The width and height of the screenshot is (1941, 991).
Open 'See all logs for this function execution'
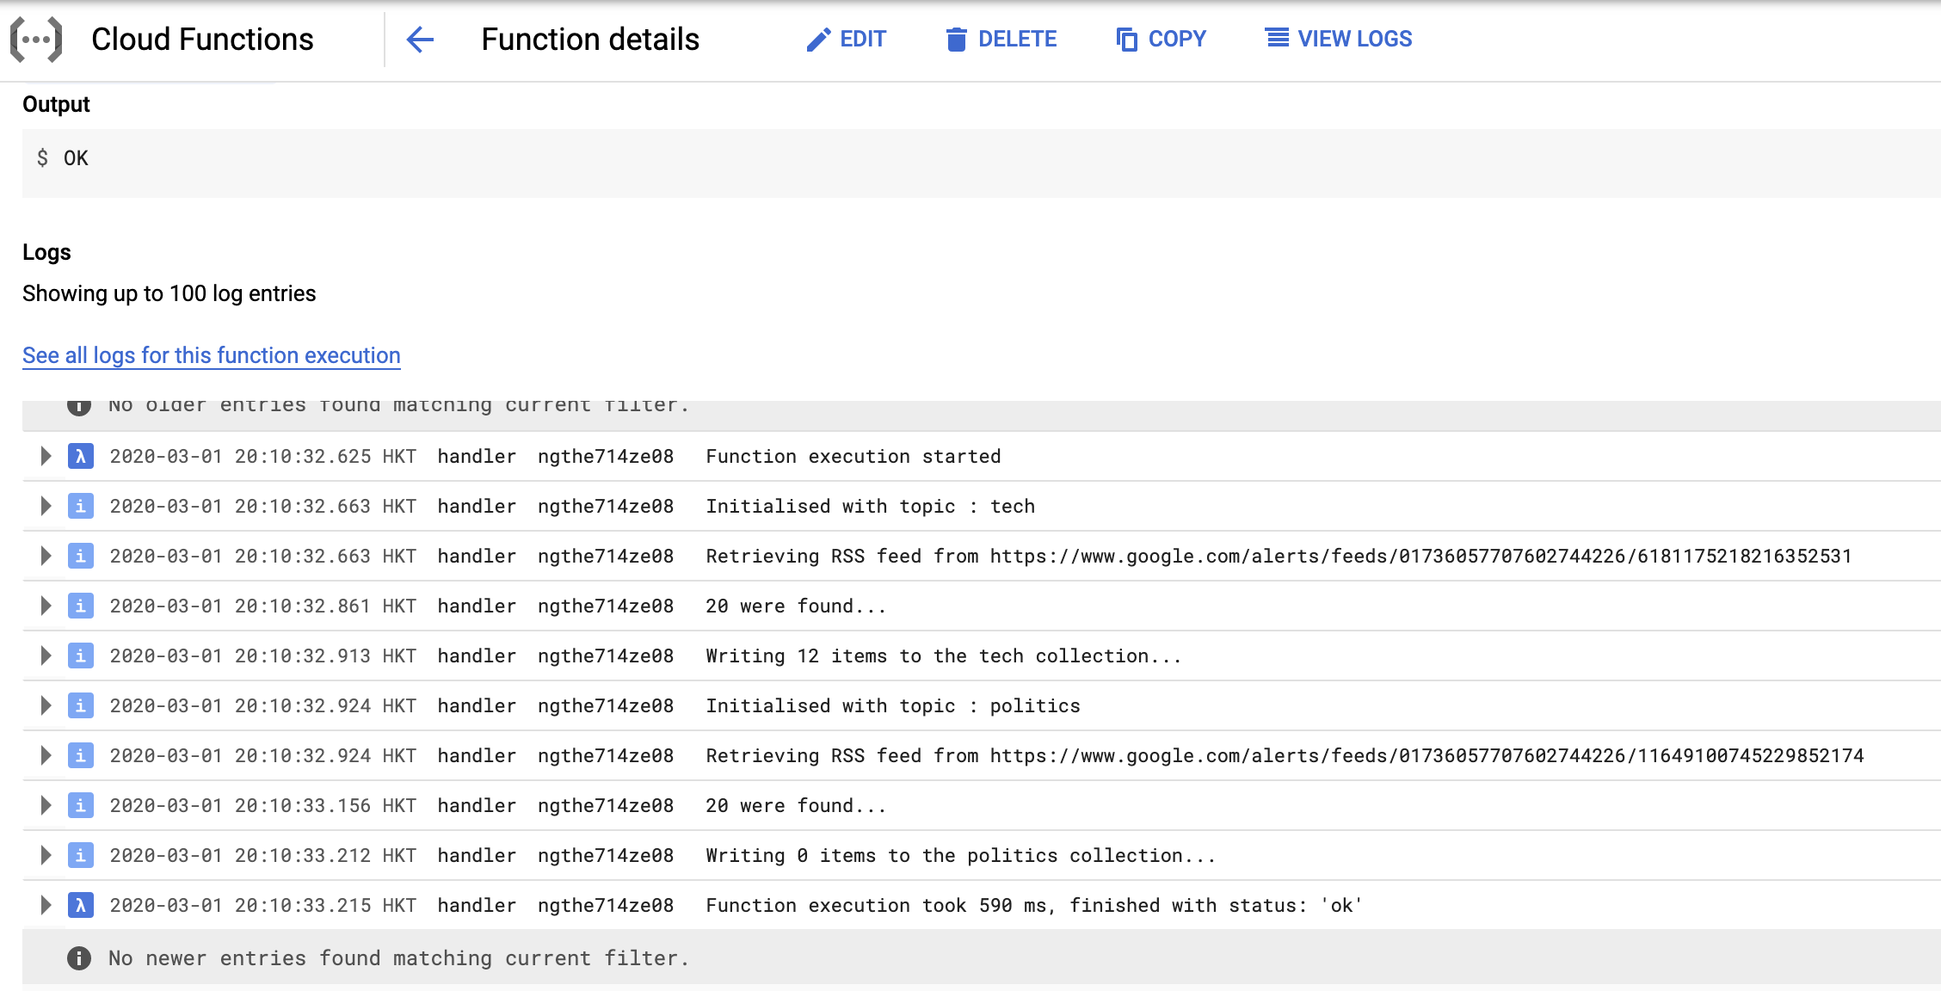(x=212, y=355)
